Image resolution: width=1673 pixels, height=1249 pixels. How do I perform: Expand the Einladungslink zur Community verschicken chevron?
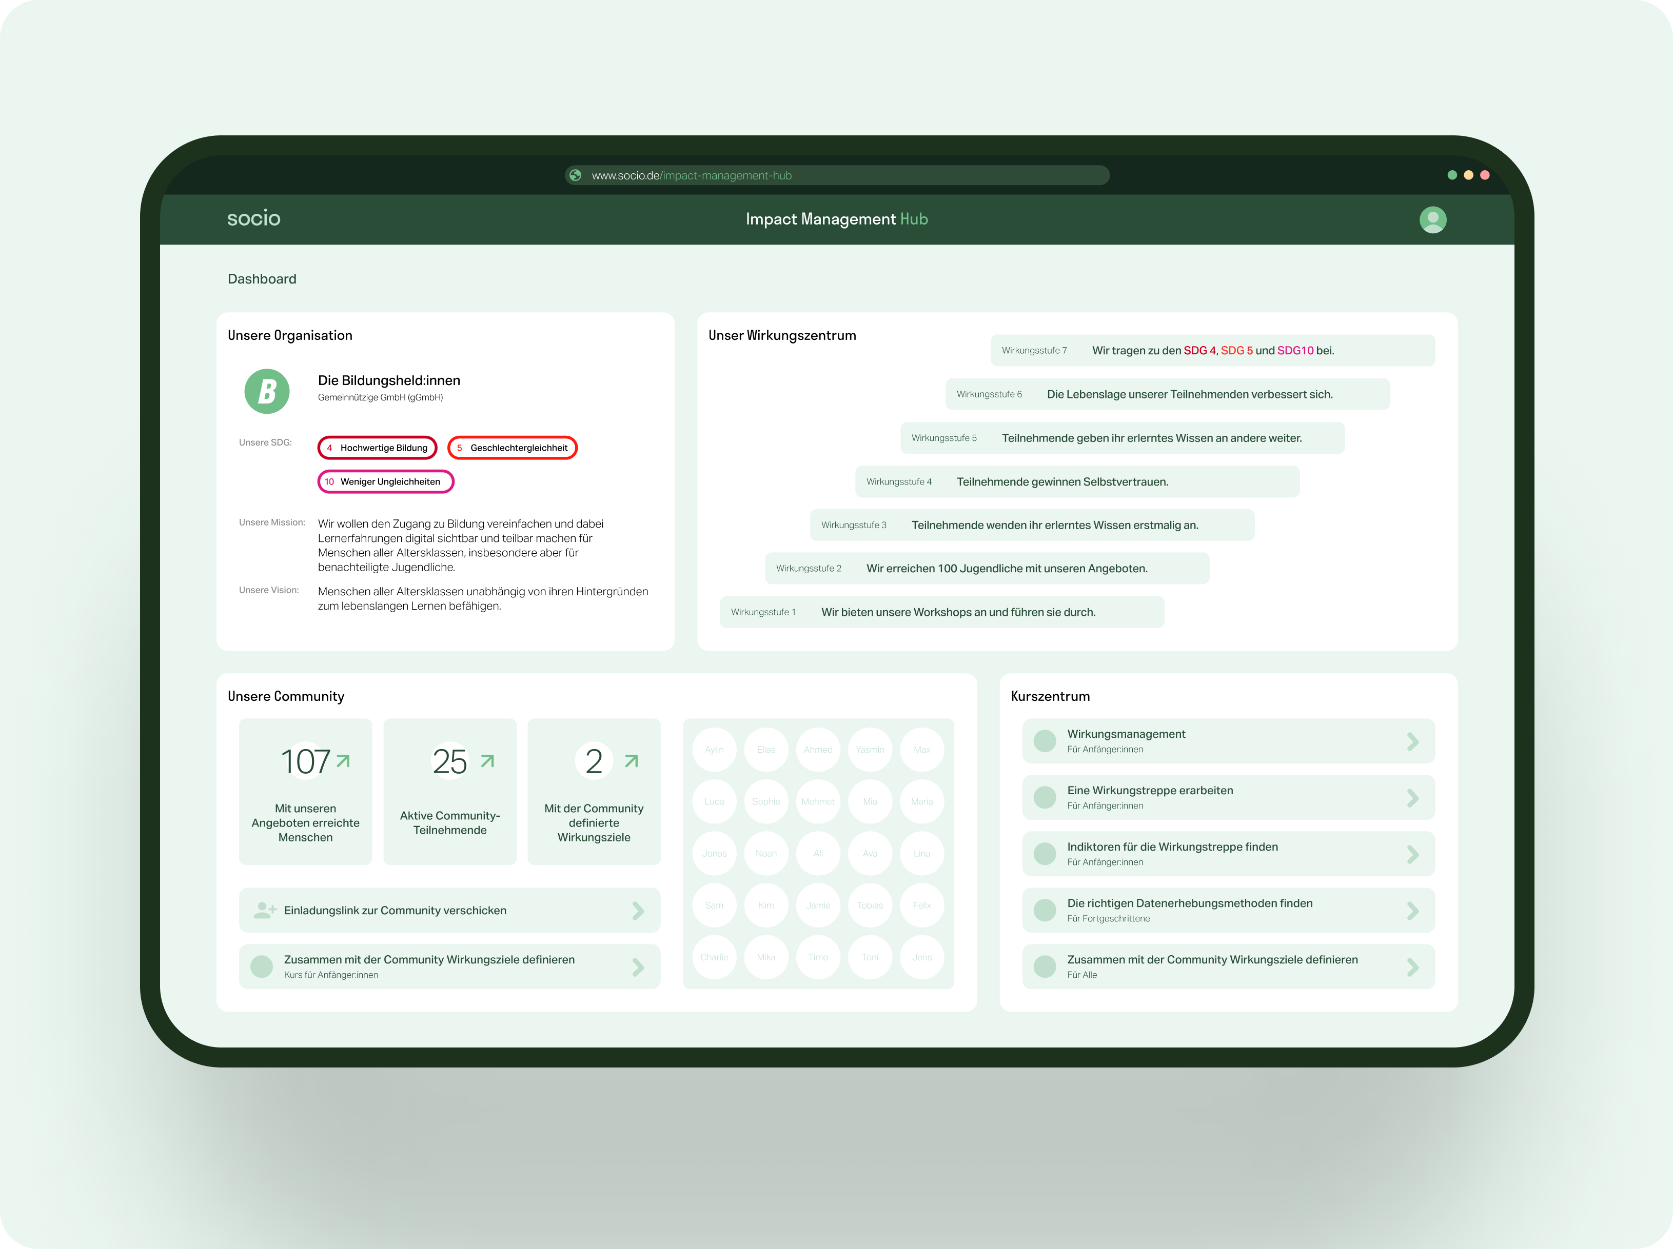[638, 910]
